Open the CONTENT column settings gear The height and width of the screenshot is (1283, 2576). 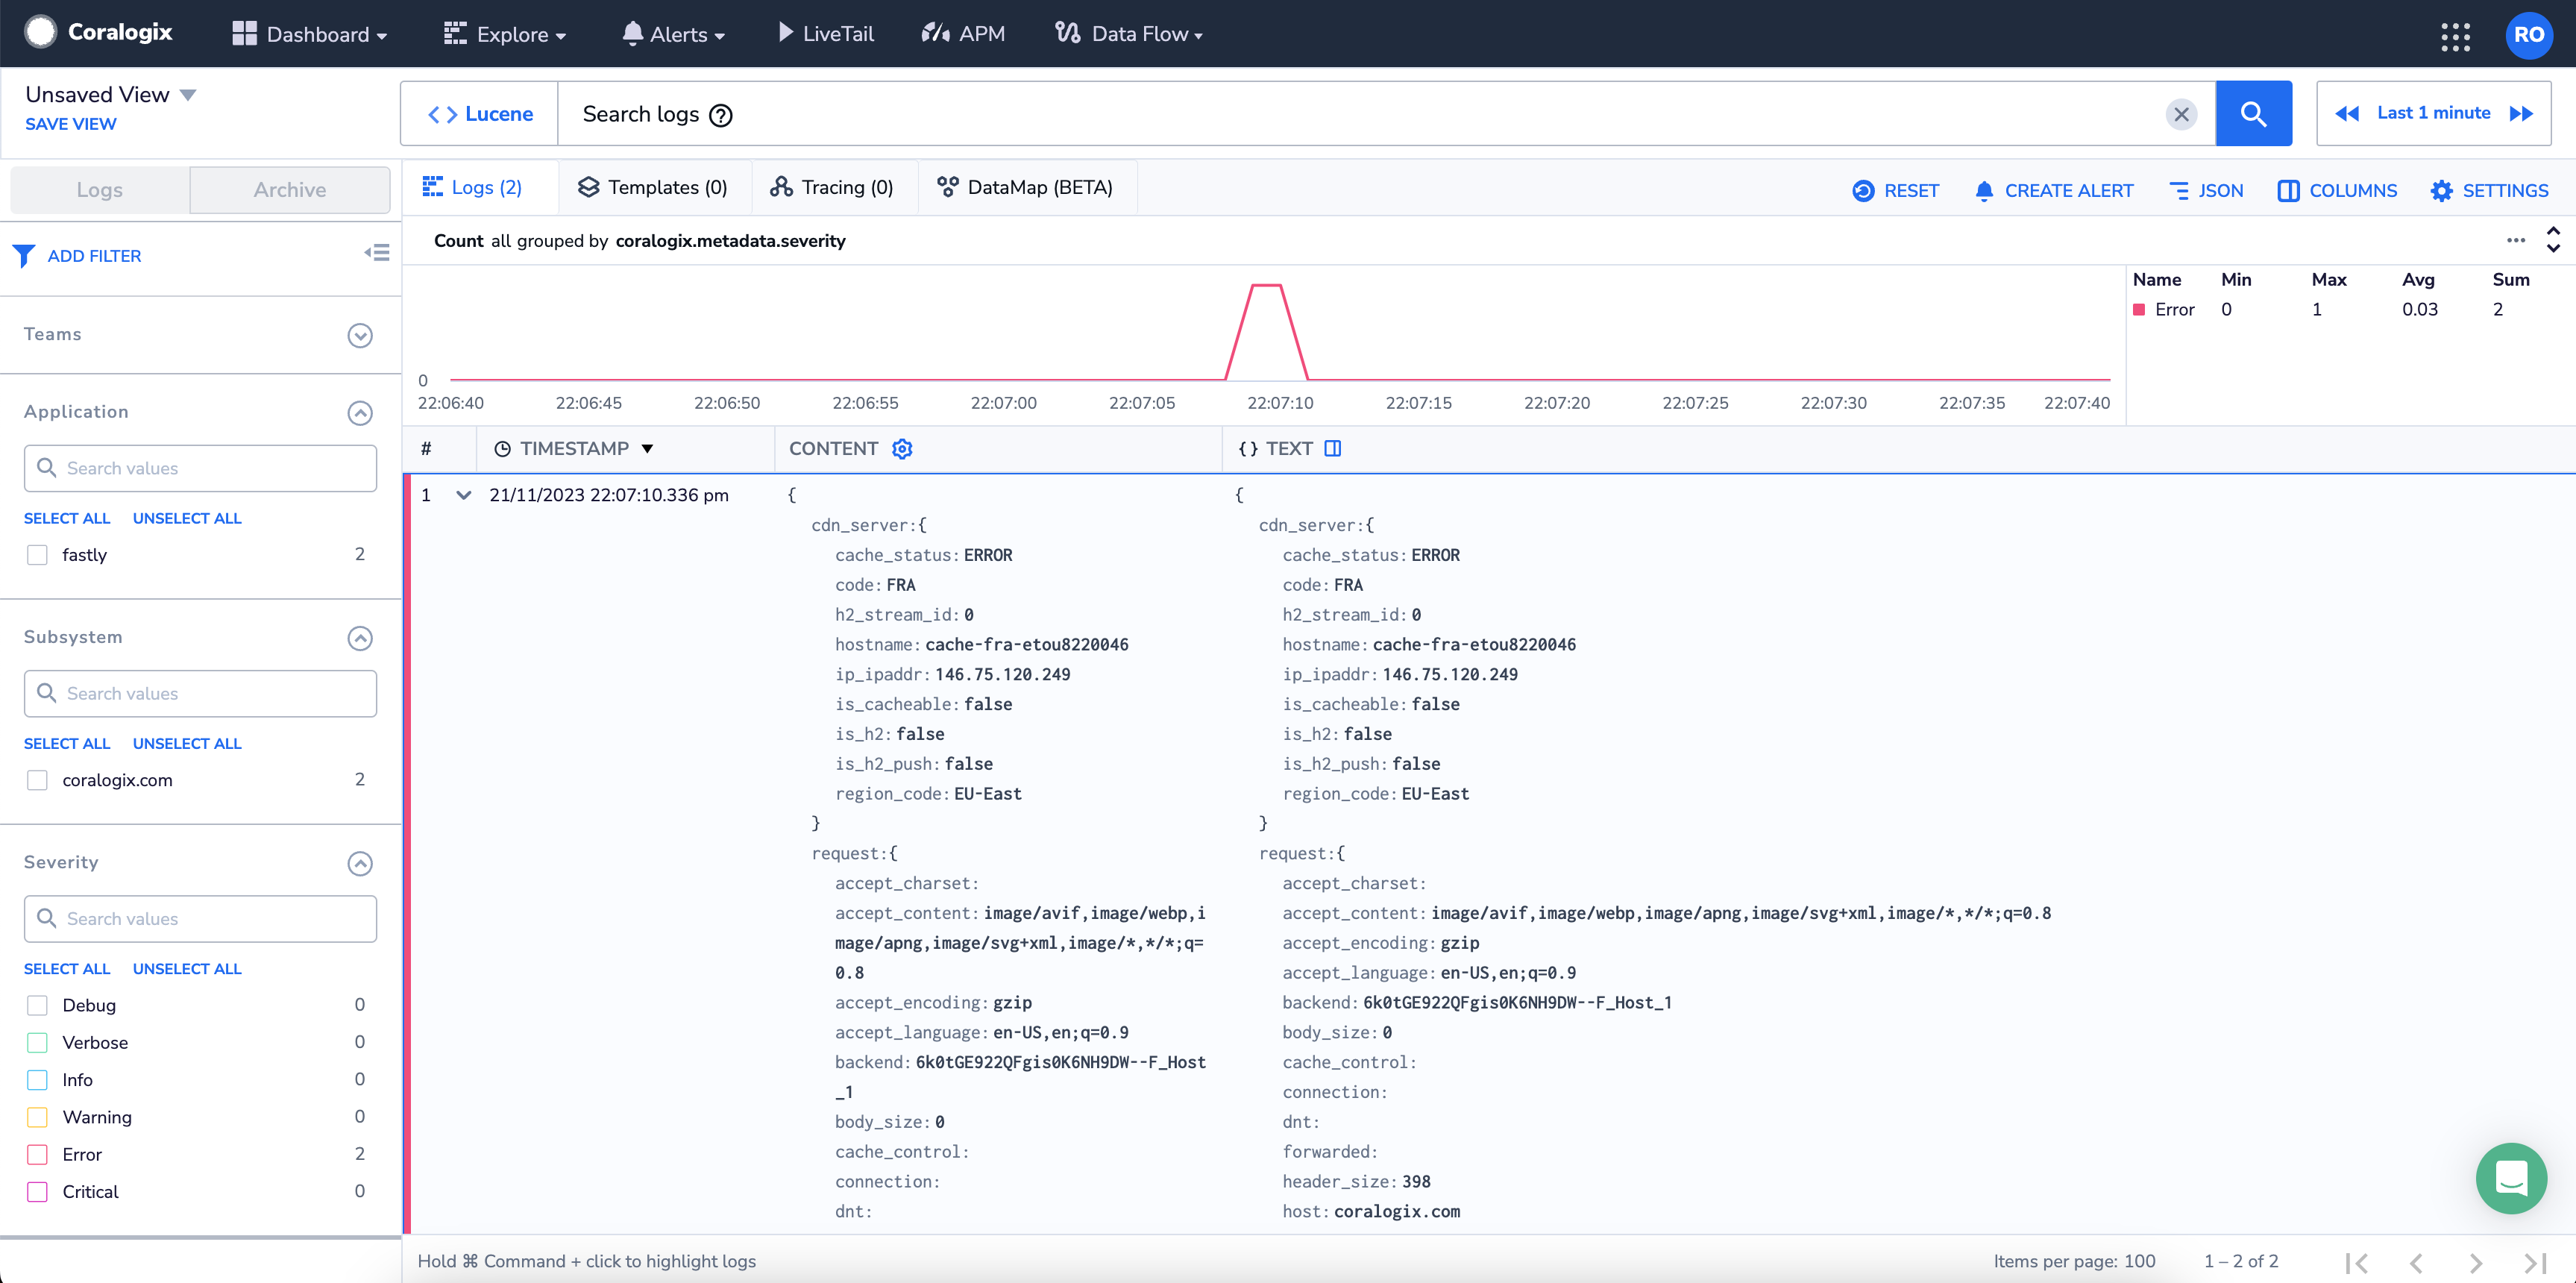pyautogui.click(x=902, y=449)
